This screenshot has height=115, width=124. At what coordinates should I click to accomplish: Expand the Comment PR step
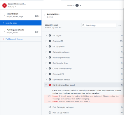click(x=46, y=74)
